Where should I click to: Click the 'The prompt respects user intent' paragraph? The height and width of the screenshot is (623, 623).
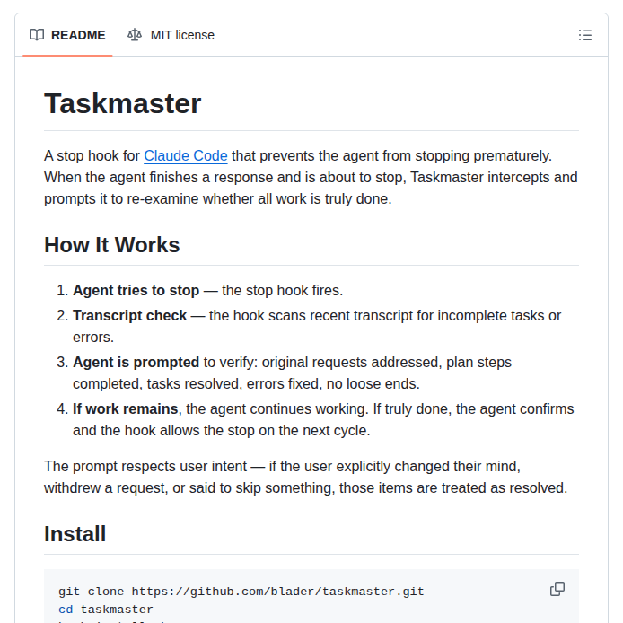click(305, 478)
